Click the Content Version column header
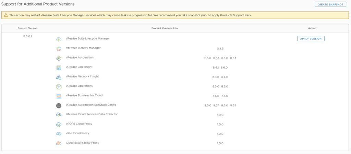This screenshot has width=351, height=154. pos(27,28)
